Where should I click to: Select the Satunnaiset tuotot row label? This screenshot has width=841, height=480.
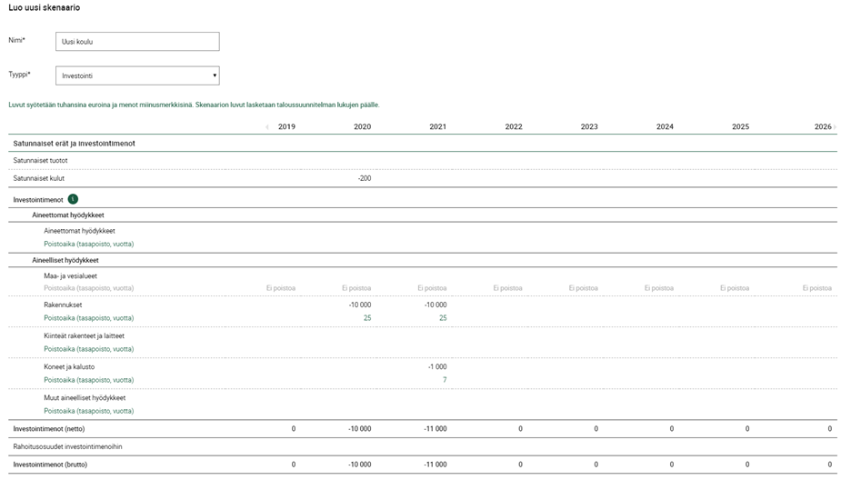(x=40, y=161)
